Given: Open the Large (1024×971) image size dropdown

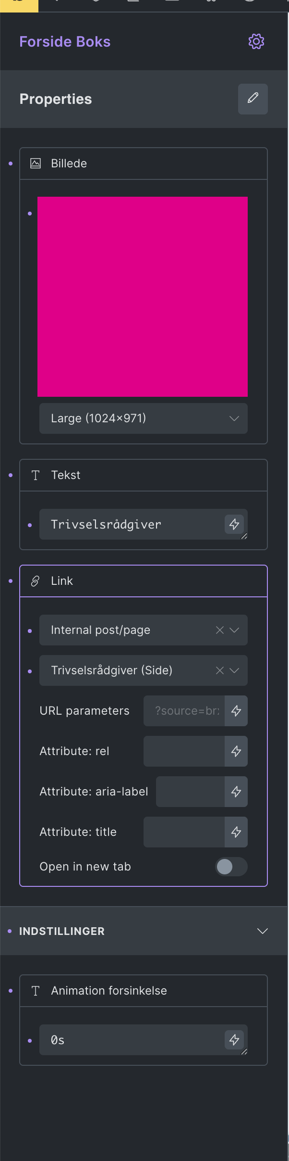Looking at the screenshot, I should pos(144,418).
